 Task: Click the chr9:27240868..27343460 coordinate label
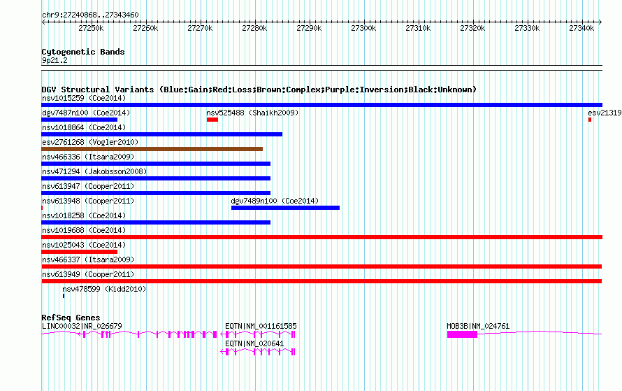click(90, 15)
